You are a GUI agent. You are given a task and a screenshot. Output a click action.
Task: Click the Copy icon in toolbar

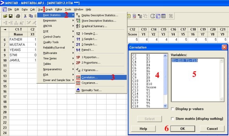click(31, 16)
